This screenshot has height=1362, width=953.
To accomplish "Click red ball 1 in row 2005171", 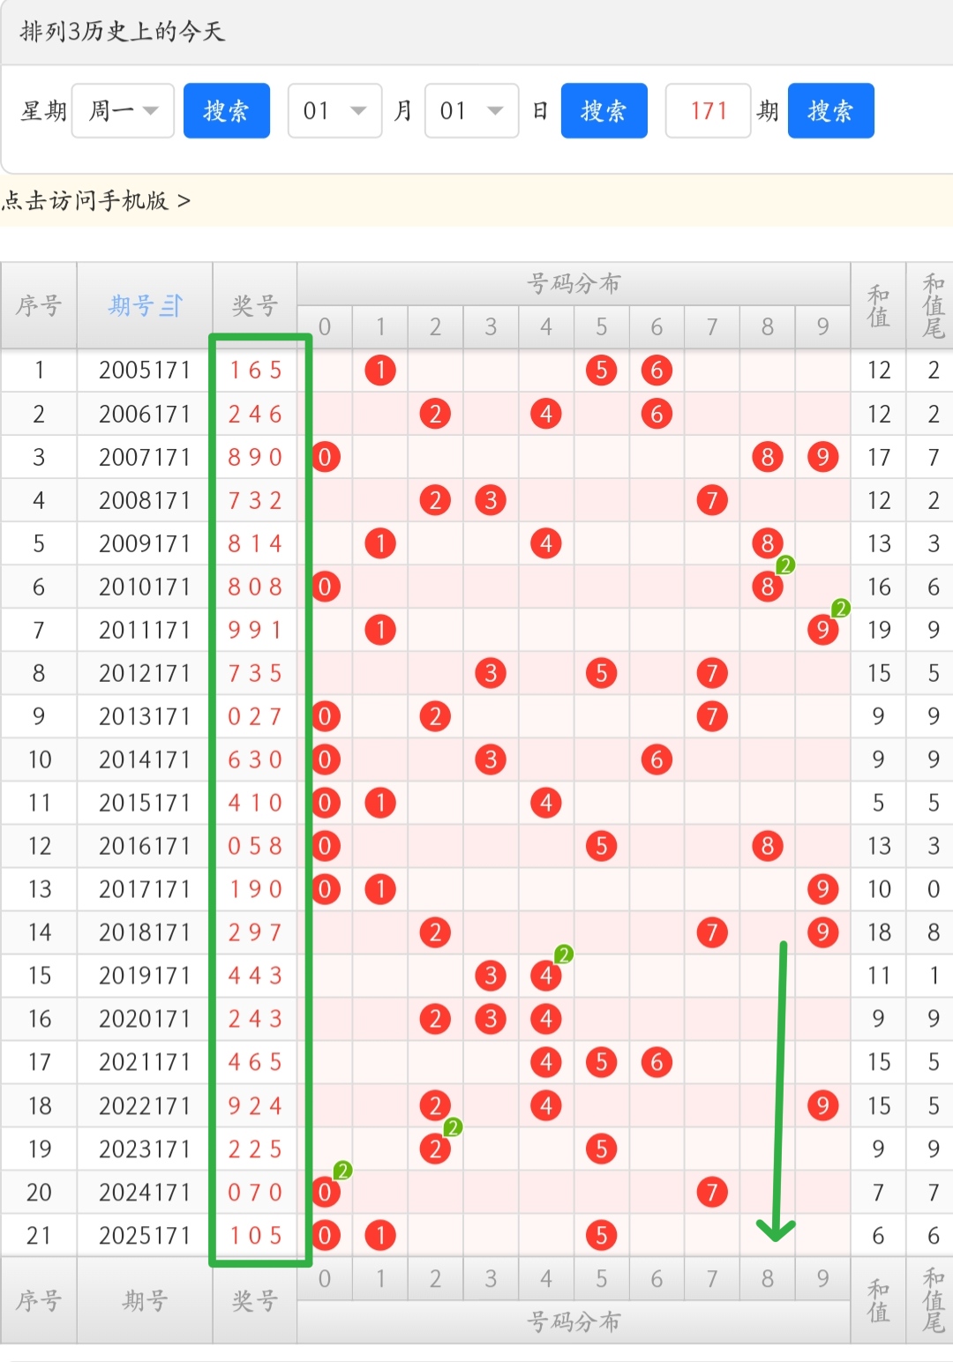I will pos(380,370).
